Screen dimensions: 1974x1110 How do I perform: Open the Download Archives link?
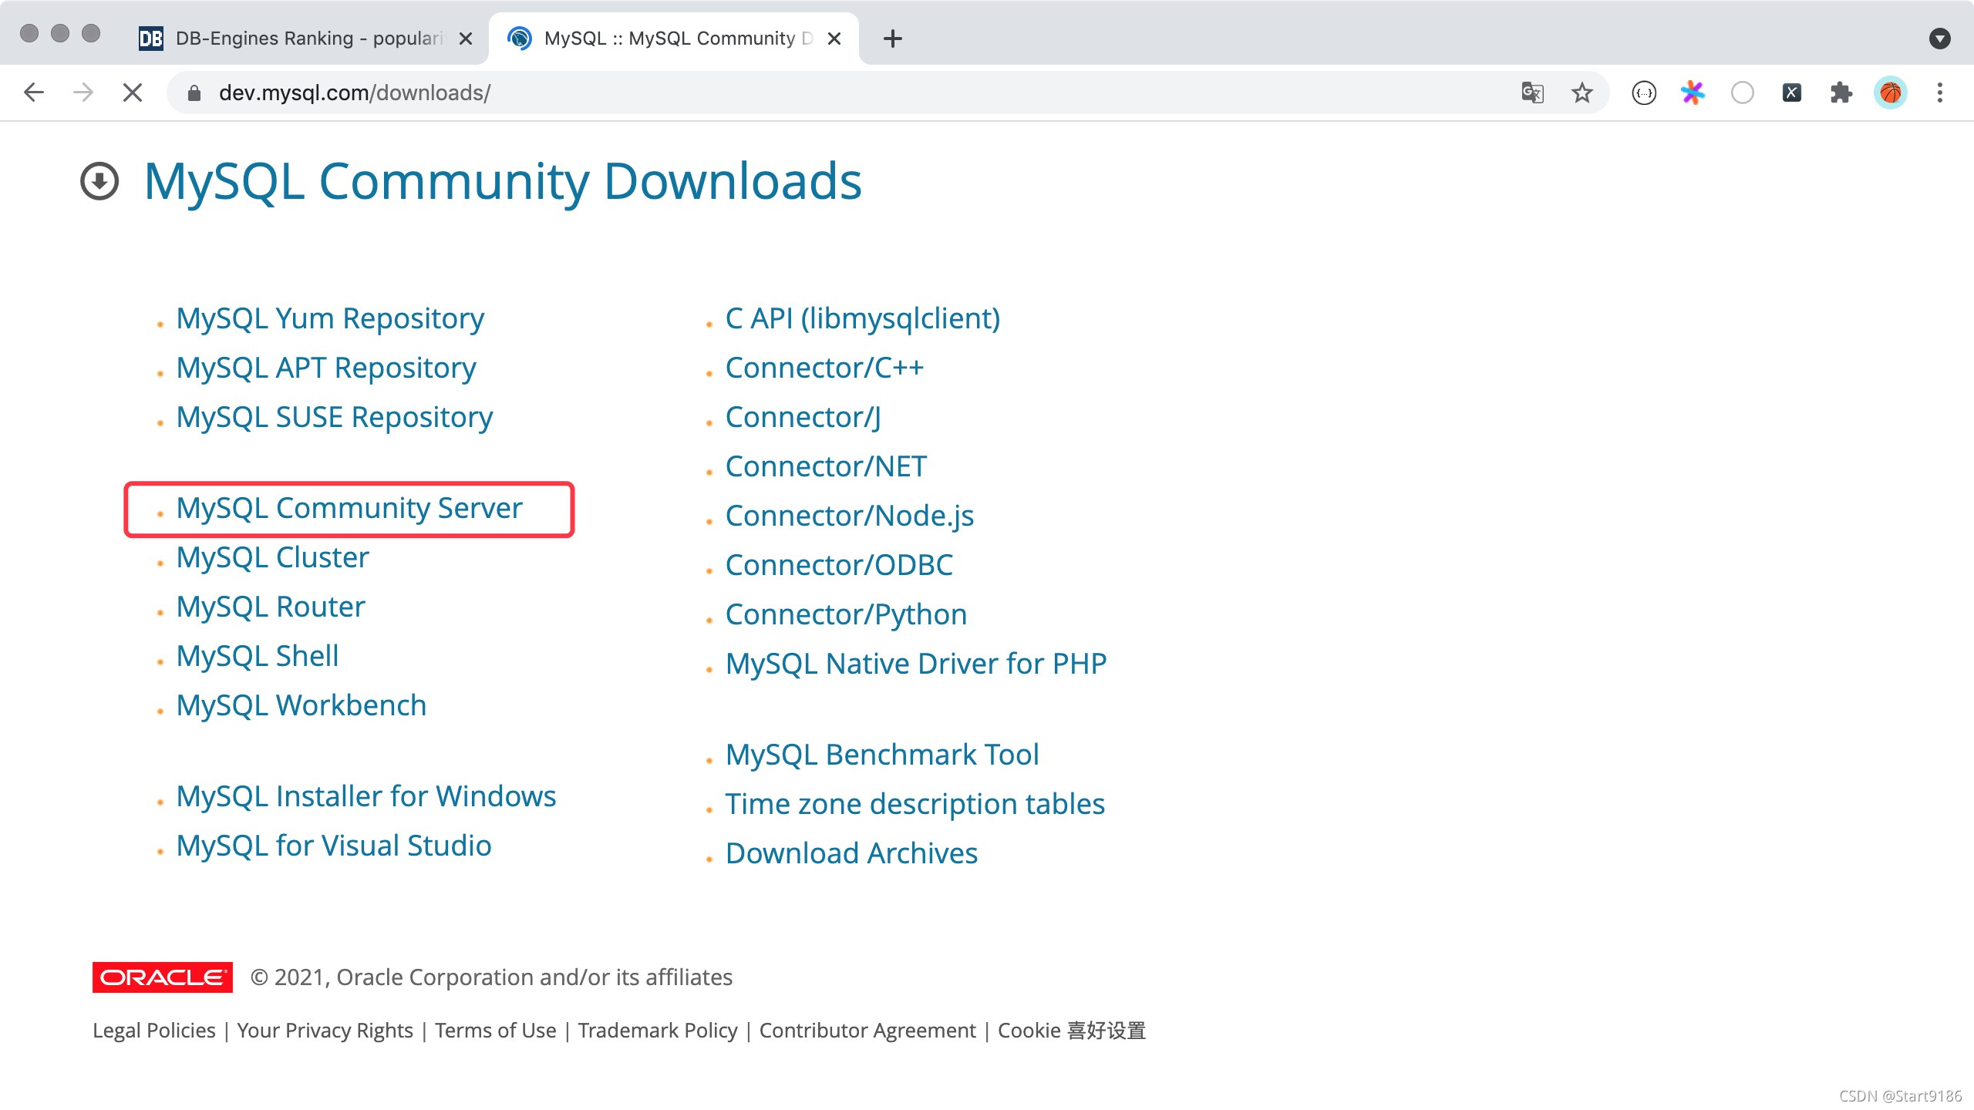click(x=851, y=853)
